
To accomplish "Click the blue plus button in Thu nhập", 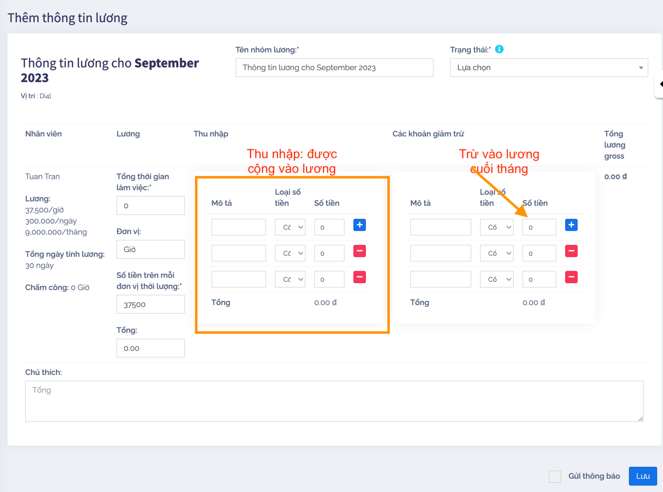I will click(359, 225).
